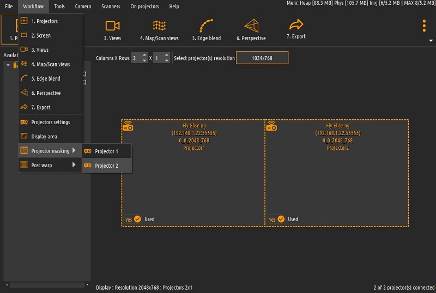
Task: Open the Scanners menu
Action: tap(111, 6)
